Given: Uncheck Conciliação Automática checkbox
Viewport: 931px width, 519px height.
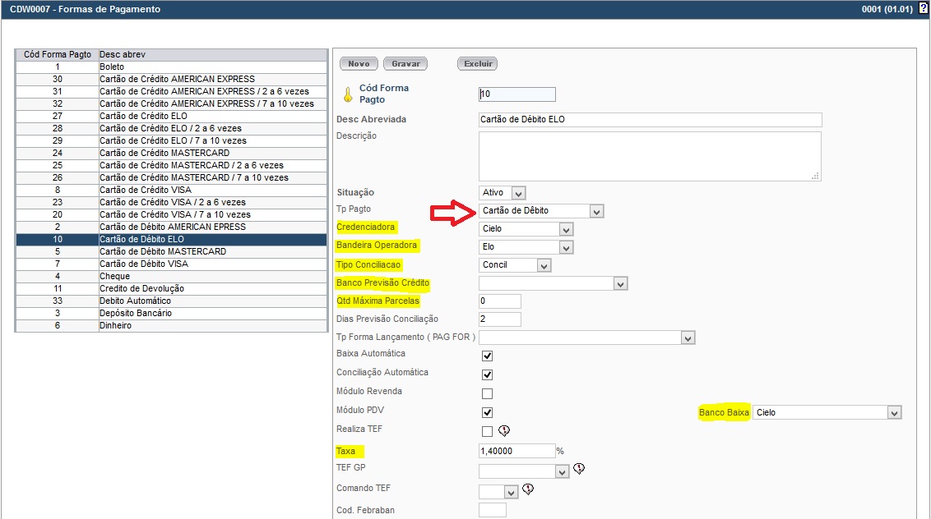Looking at the screenshot, I should tap(487, 375).
